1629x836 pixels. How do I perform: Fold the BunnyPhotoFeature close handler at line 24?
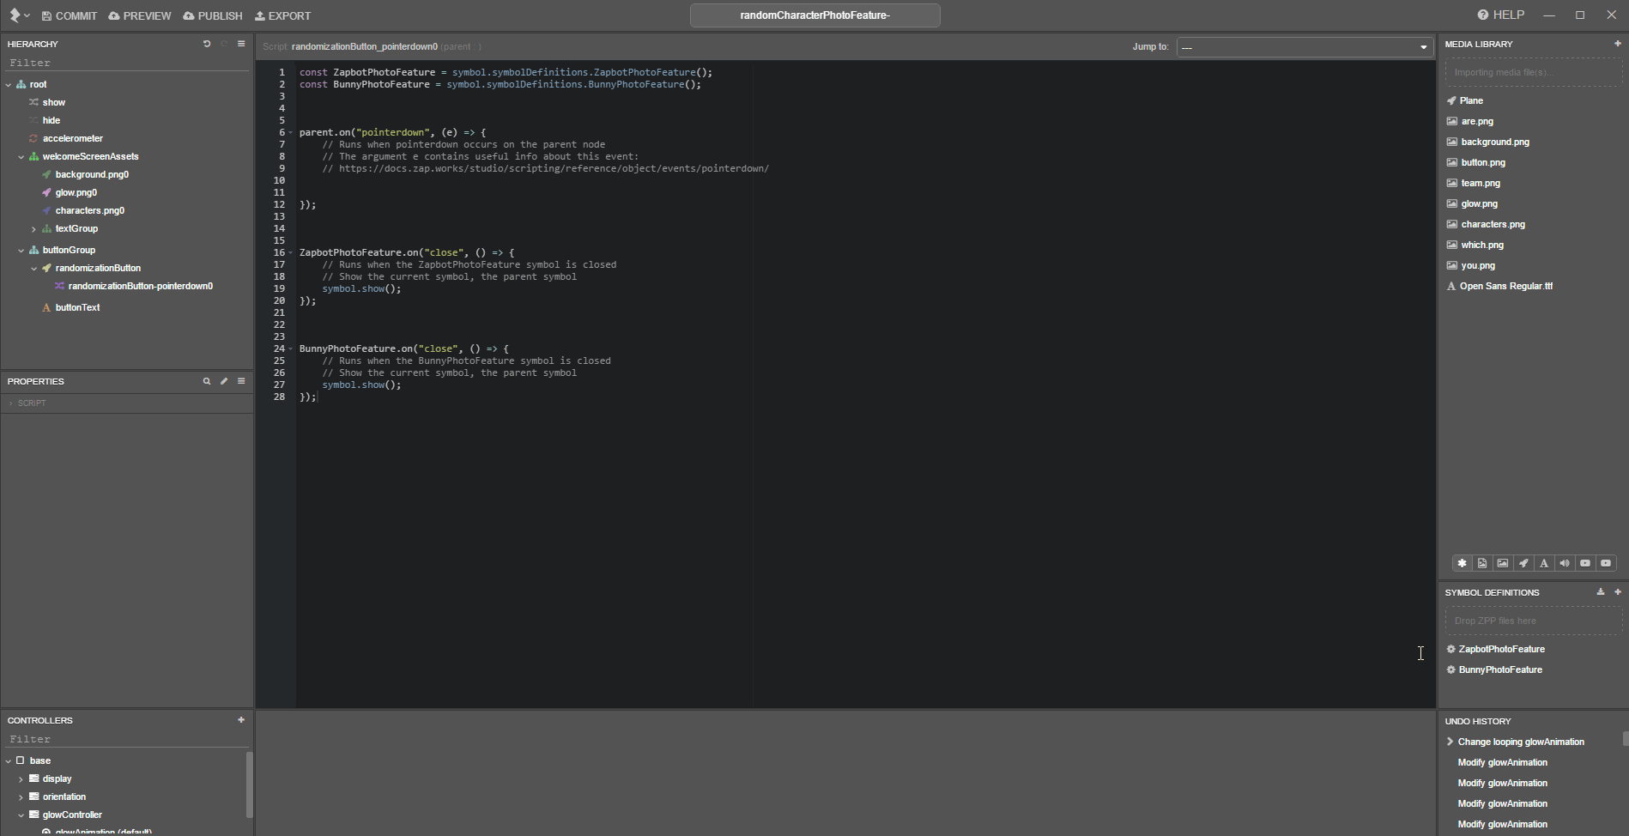pyautogui.click(x=291, y=348)
